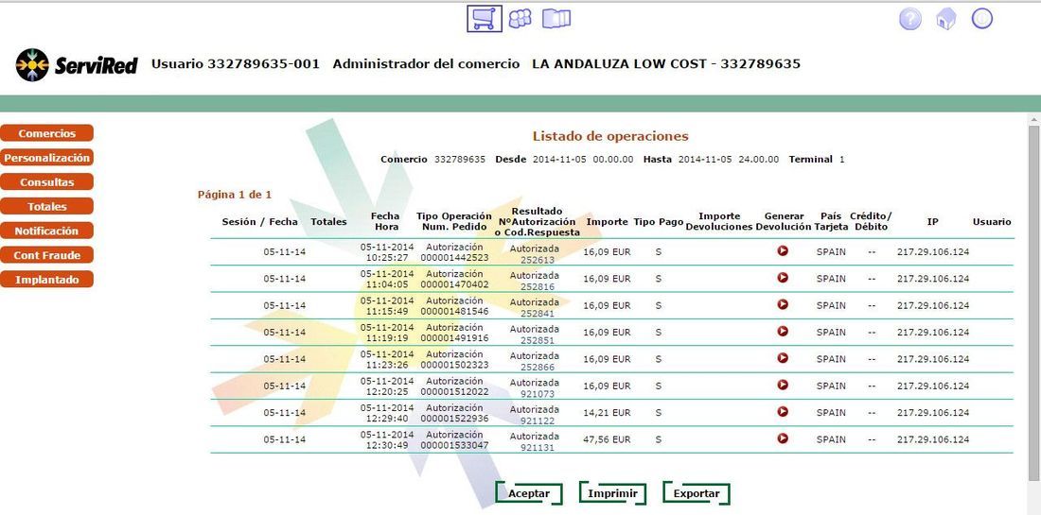
Task: Open authorization code 252613
Action: click(x=538, y=260)
